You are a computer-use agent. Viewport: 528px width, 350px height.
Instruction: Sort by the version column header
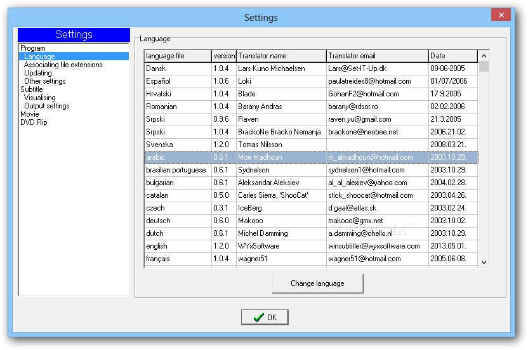[224, 56]
